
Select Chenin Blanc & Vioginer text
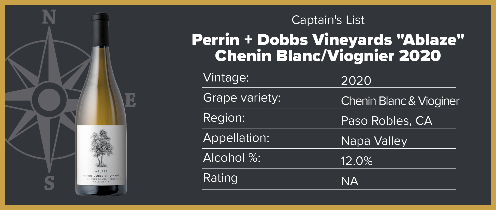(400, 101)
